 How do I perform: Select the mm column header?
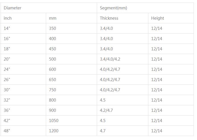[53, 18]
